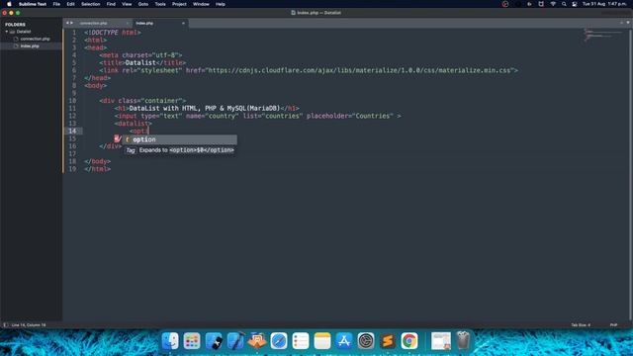Open the Project menu
Viewport: 633px width, 356px height.
pos(179,4)
